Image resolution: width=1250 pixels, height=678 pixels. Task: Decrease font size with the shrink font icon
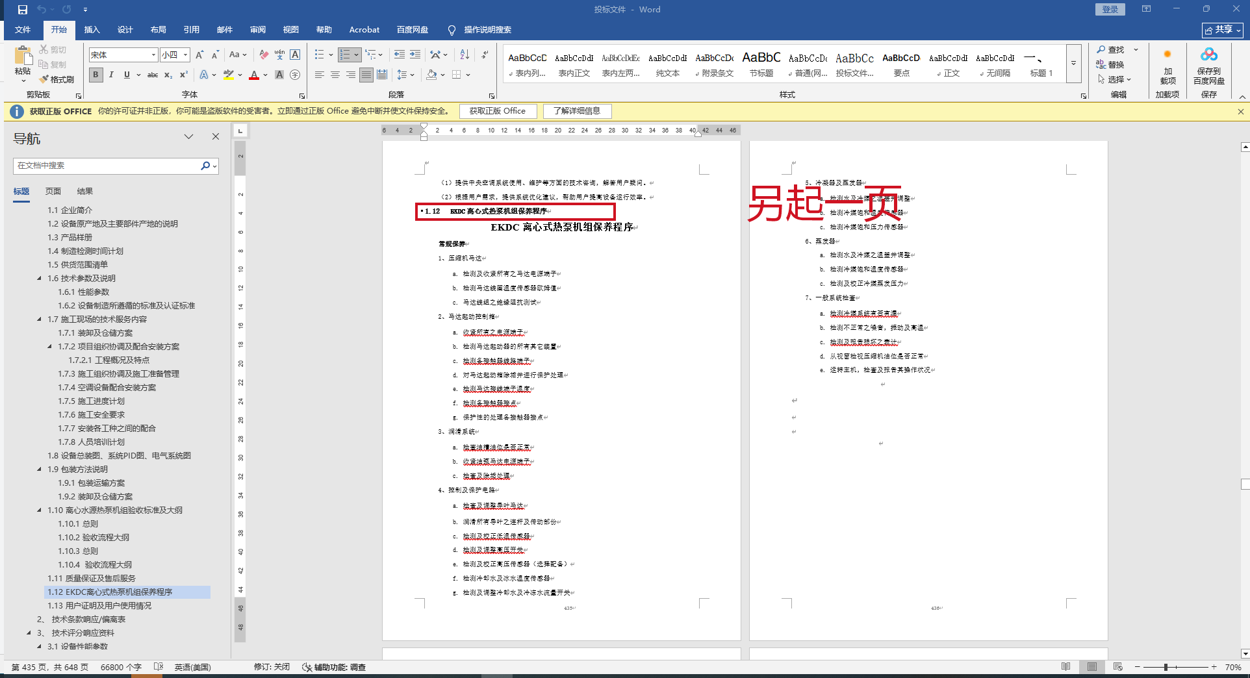click(x=215, y=55)
